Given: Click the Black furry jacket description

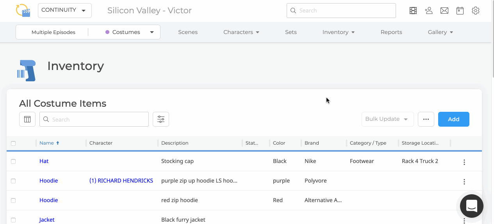Looking at the screenshot, I should (x=183, y=220).
